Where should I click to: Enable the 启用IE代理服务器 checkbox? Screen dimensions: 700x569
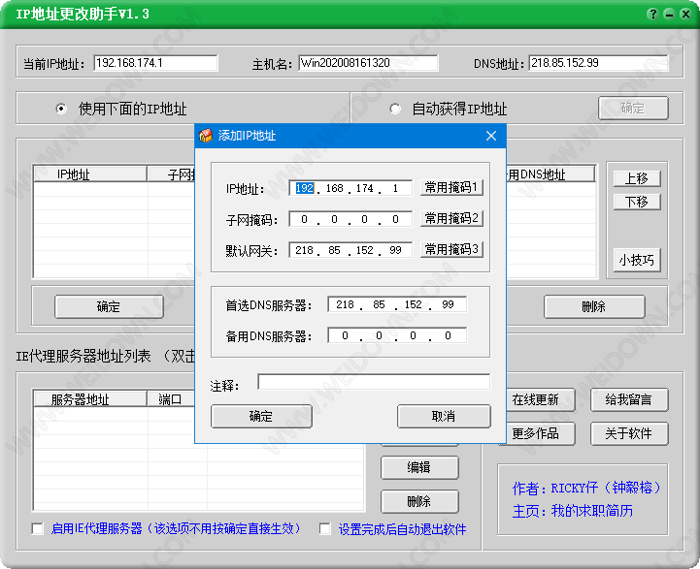tap(38, 529)
